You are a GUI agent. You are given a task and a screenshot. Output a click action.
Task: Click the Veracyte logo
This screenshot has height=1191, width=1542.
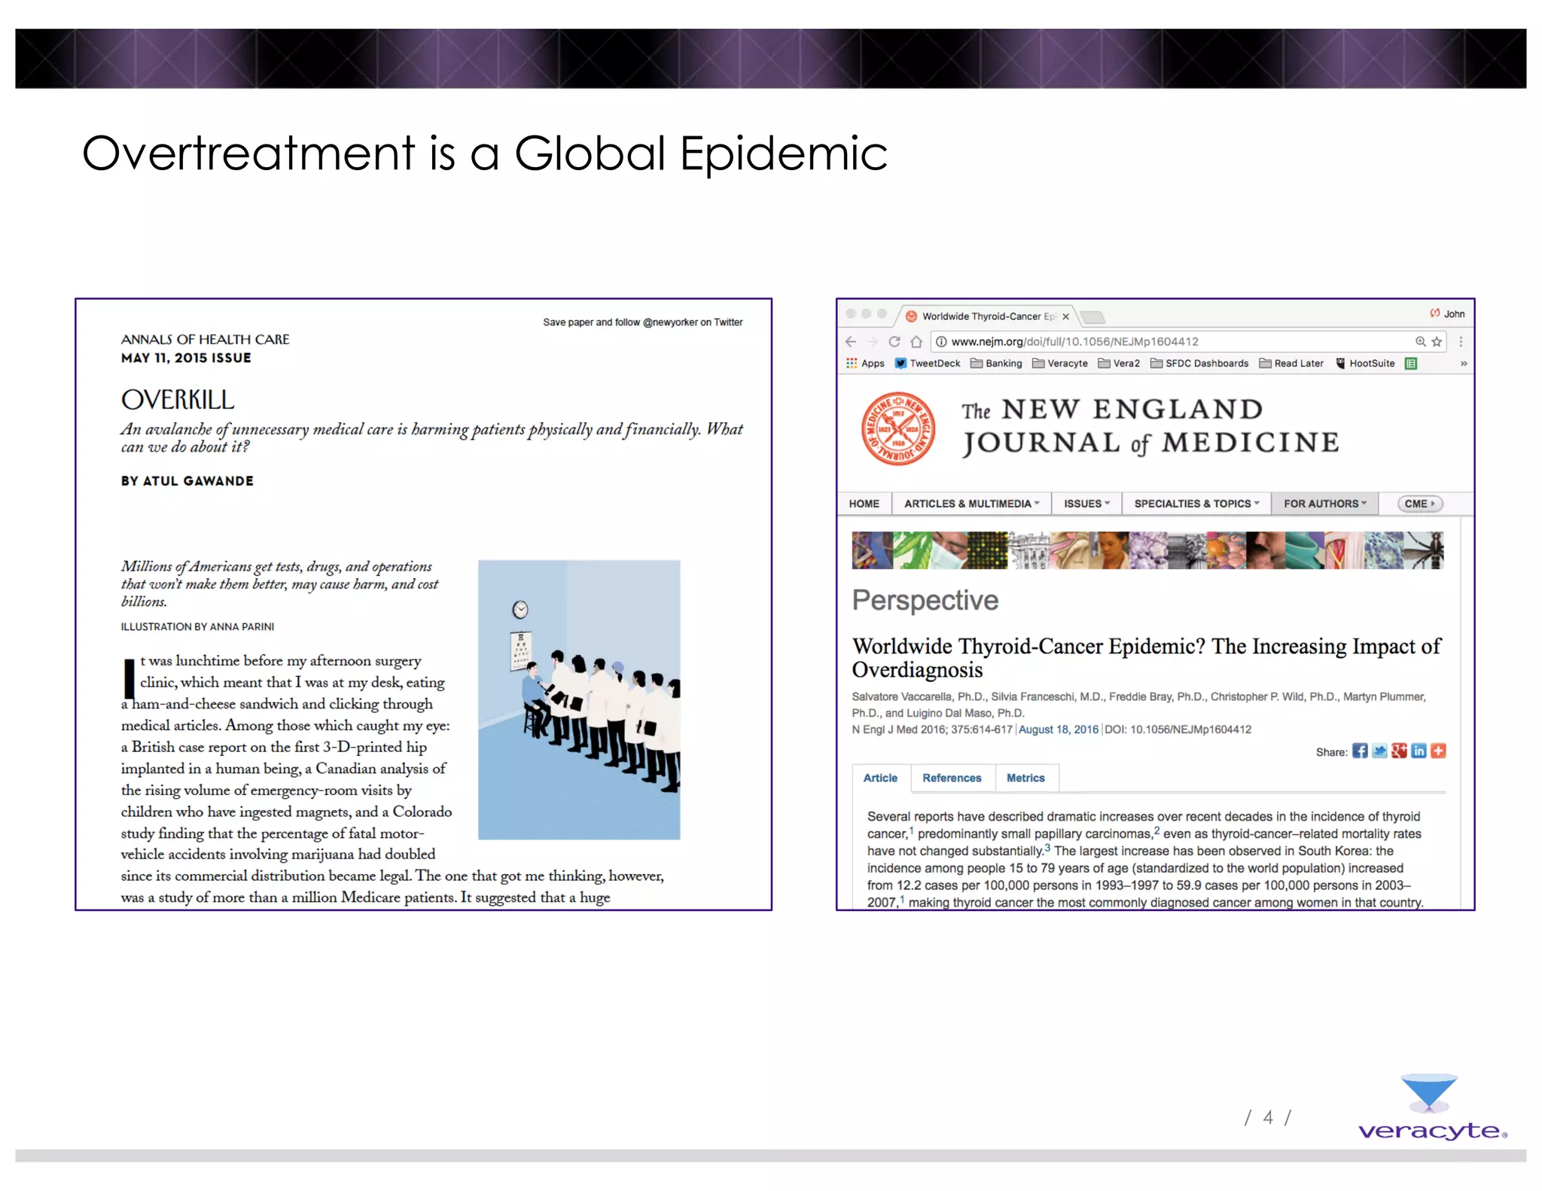pos(1432,1107)
